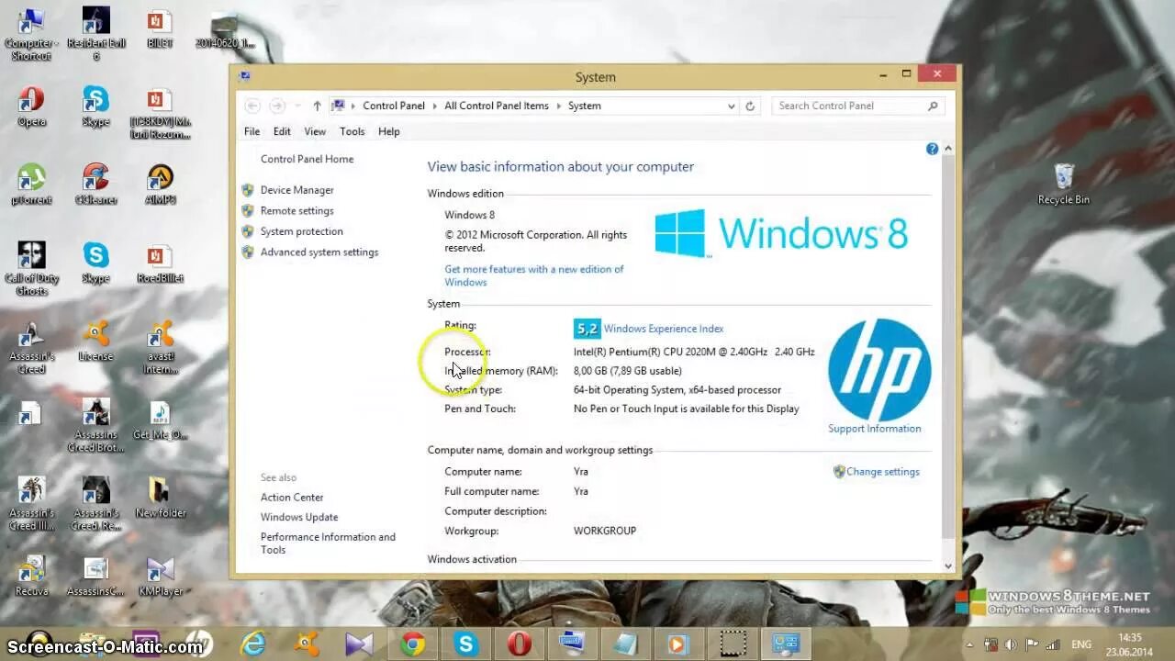Open Windows Update under See also
Image resolution: width=1175 pixels, height=661 pixels.
(x=299, y=517)
